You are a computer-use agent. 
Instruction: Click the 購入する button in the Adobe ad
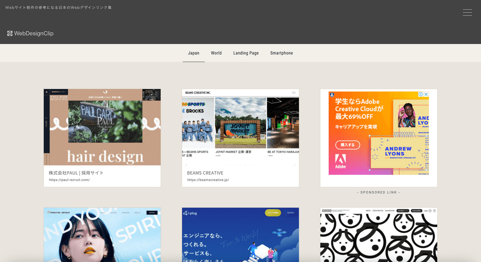point(348,145)
